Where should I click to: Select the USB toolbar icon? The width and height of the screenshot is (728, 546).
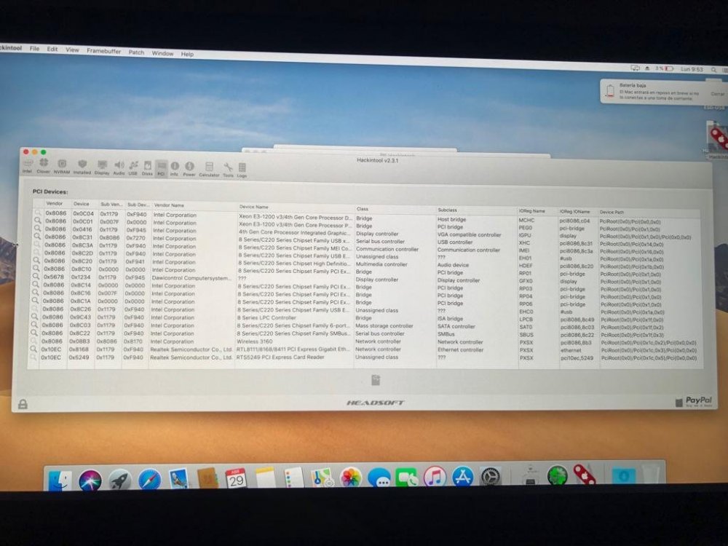coord(133,167)
